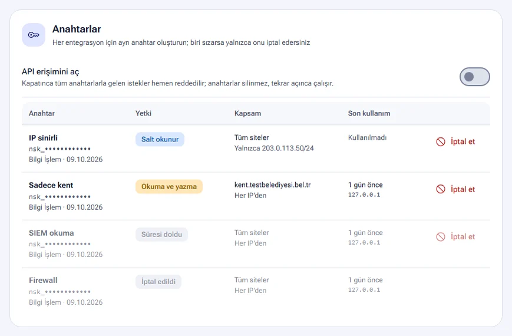Screen dimensions: 512x336
Task: Click the Yetki column header
Action: [x=143, y=113]
